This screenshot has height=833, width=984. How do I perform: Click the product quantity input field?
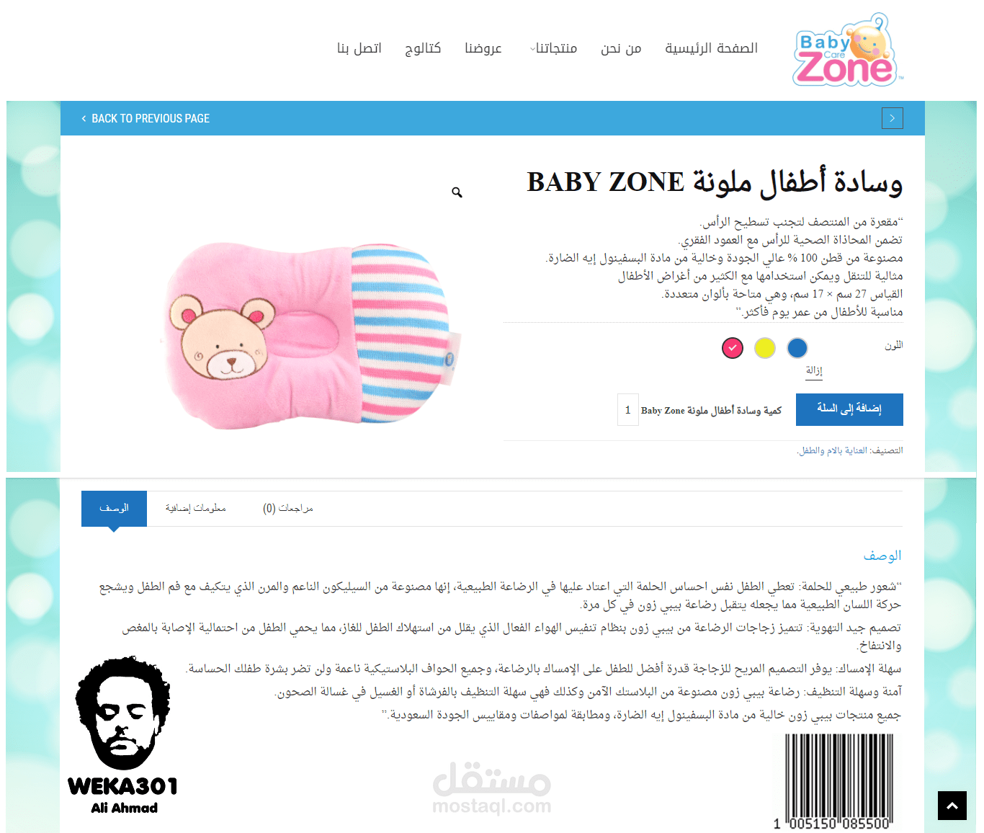pyautogui.click(x=627, y=410)
